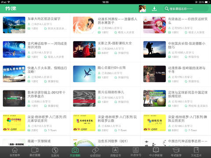Select the 旅游摄影 camera tab
Image resolution: width=211 pixels, height=158 pixels.
(75, 152)
